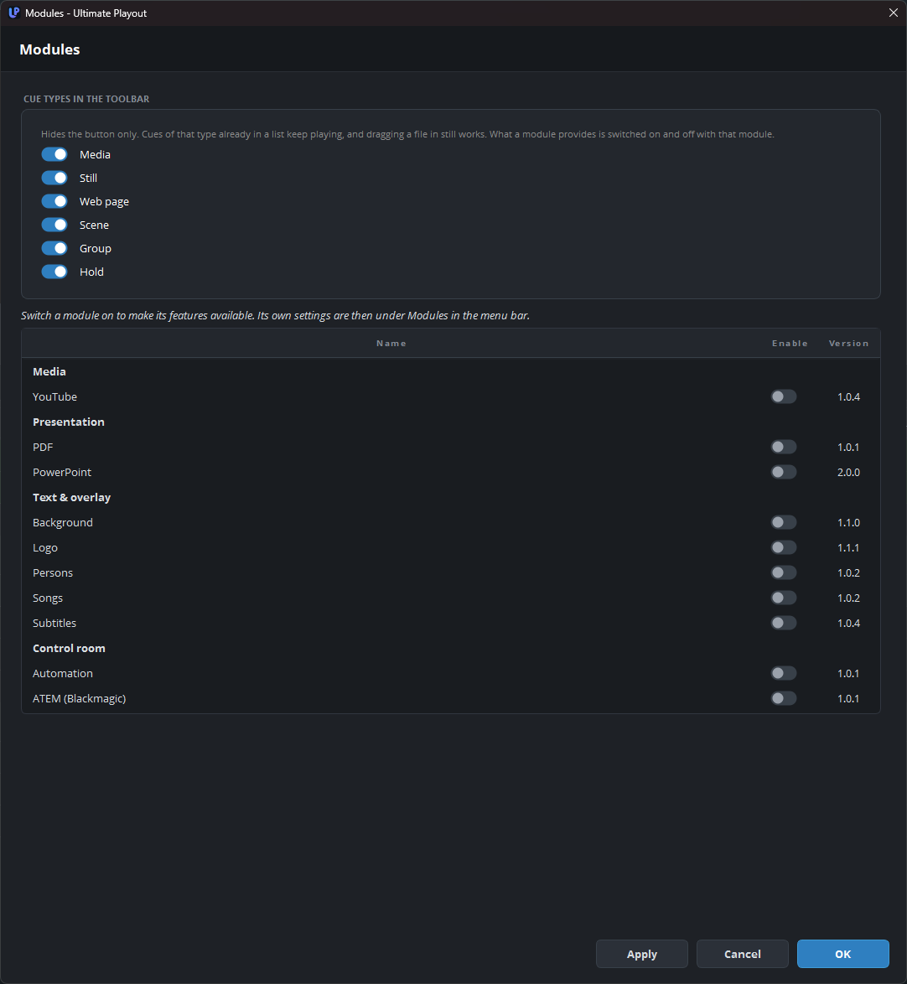907x984 pixels.
Task: Click the Cancel button
Action: [x=743, y=954]
